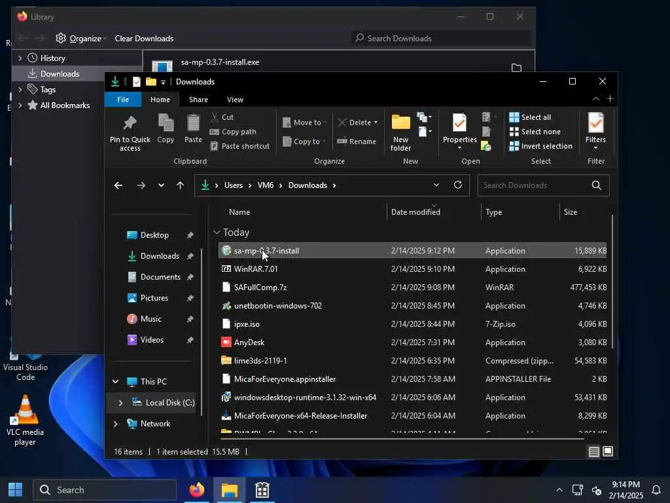Click Clear Downloads in Library
This screenshot has height=503, width=670.
(x=144, y=39)
